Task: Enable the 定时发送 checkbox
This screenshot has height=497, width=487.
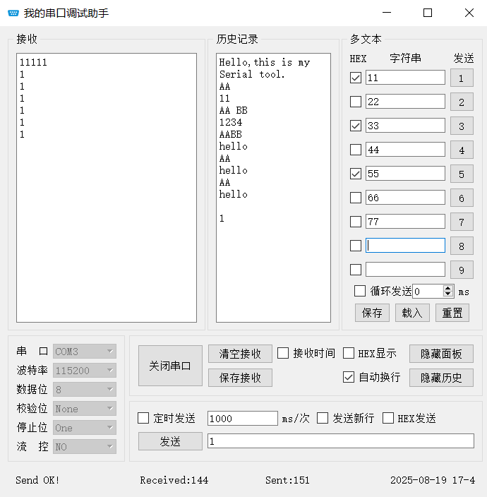Action: [x=143, y=418]
